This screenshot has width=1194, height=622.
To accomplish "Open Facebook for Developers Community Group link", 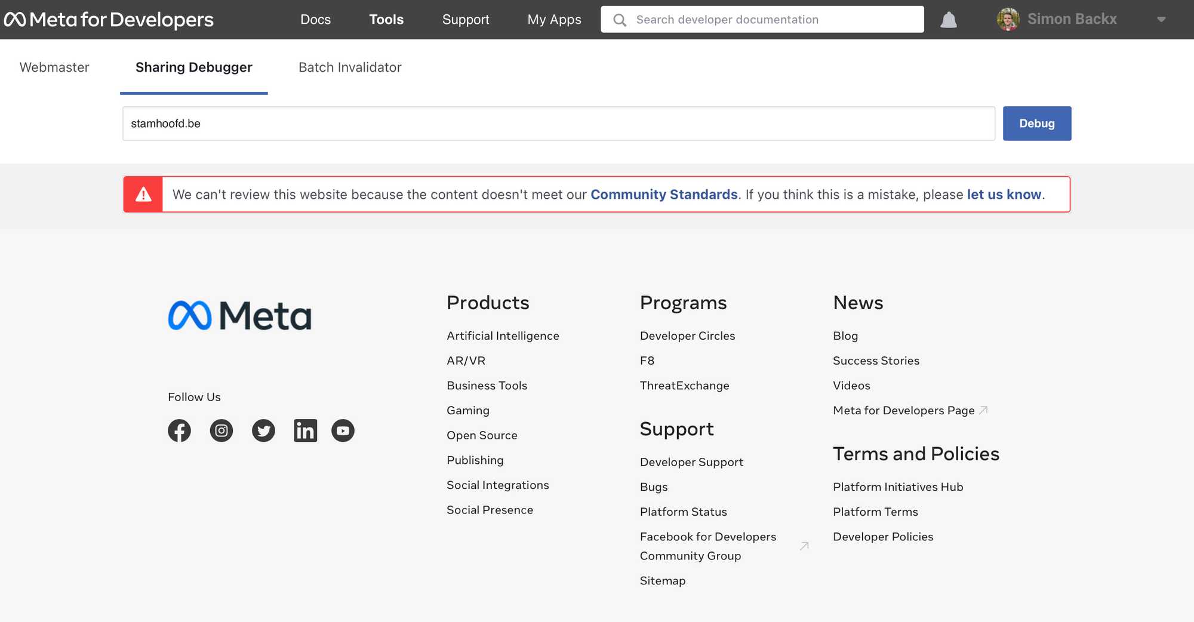I will tap(708, 546).
